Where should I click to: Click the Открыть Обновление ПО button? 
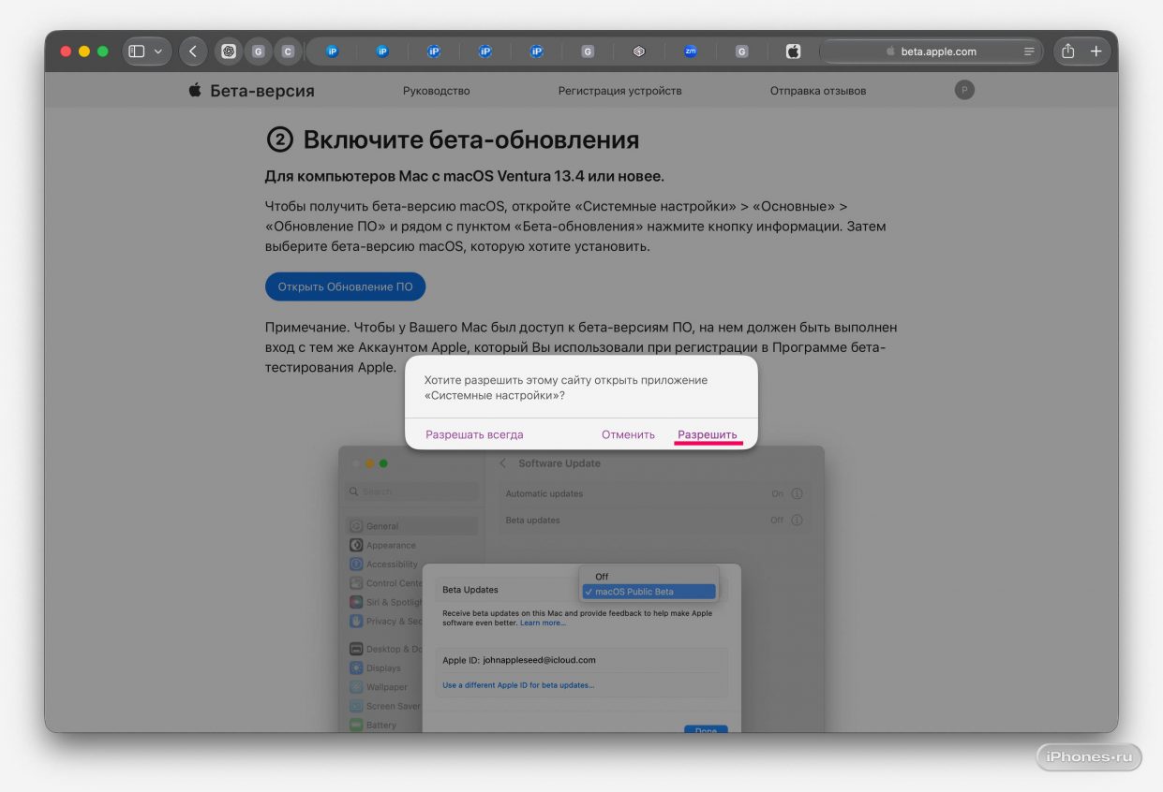[346, 286]
